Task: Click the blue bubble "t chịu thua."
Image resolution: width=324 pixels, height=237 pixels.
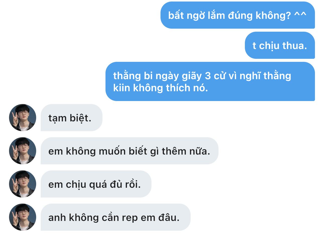Action: 280,45
